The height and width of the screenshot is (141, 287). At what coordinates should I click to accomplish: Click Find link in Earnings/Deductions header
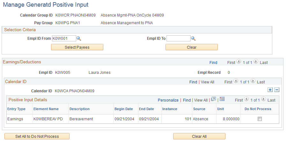(213, 62)
